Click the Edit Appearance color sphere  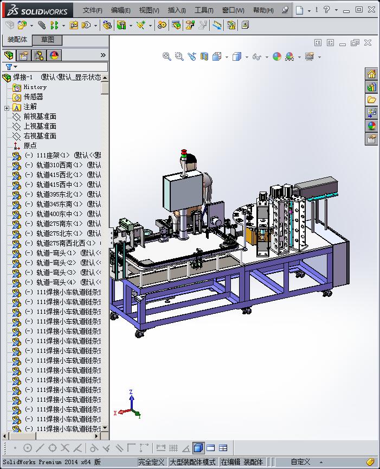click(277, 56)
